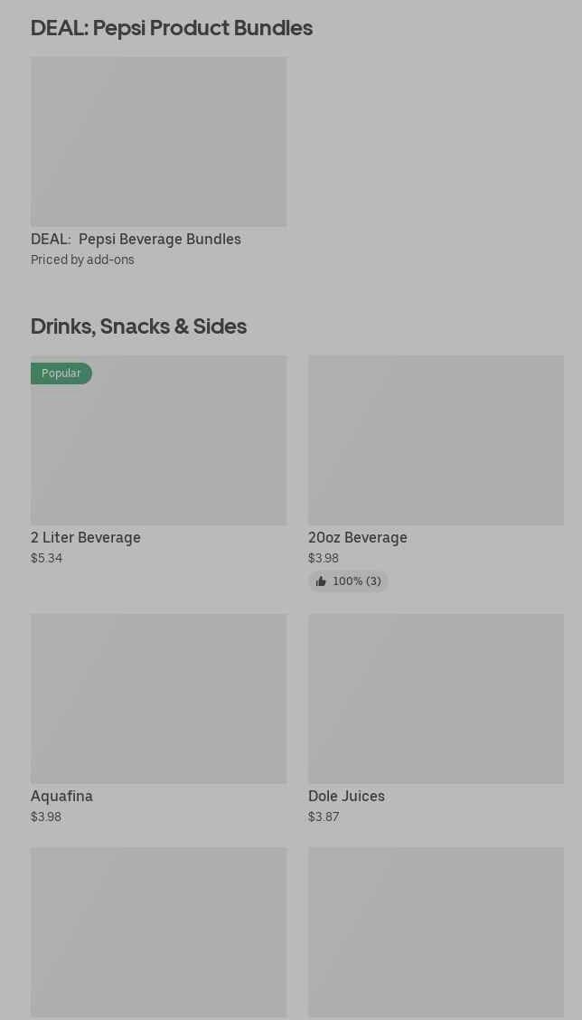
Task: Open the DEAL: Pepsi Beverage Bundles image
Action: (159, 141)
